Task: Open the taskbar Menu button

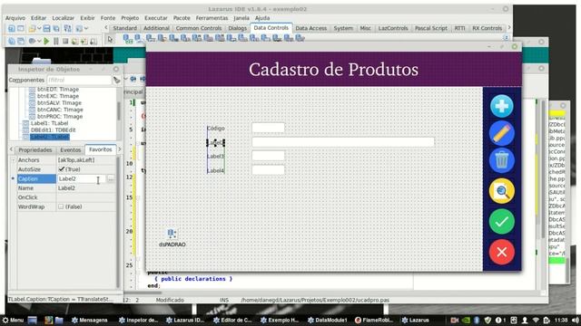Action: point(13,320)
